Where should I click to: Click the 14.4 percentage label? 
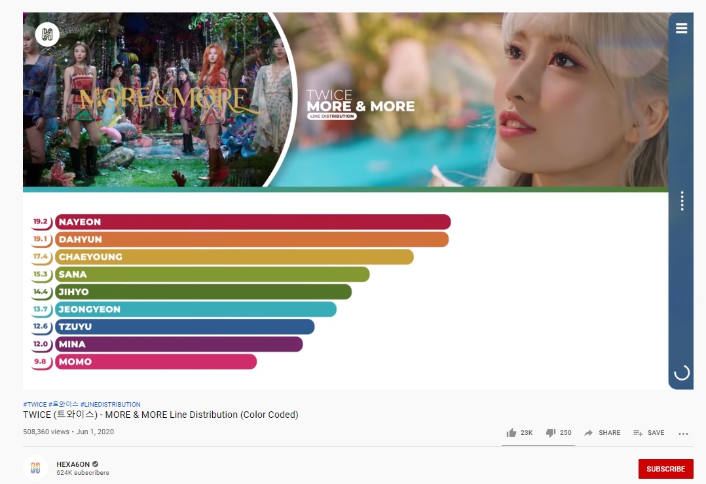tap(41, 291)
